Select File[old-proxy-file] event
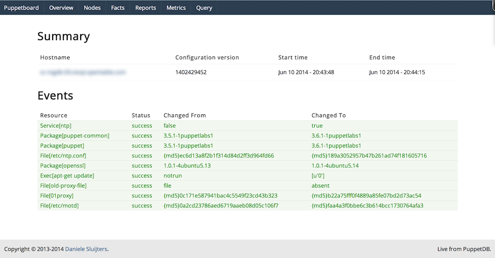 tap(63, 186)
